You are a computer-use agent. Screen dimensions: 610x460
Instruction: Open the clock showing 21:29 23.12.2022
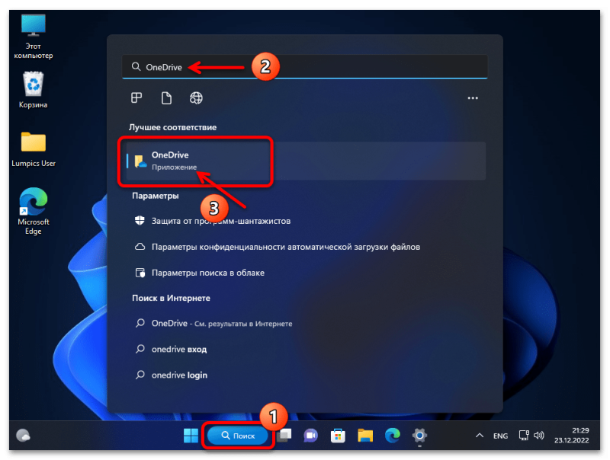(572, 436)
